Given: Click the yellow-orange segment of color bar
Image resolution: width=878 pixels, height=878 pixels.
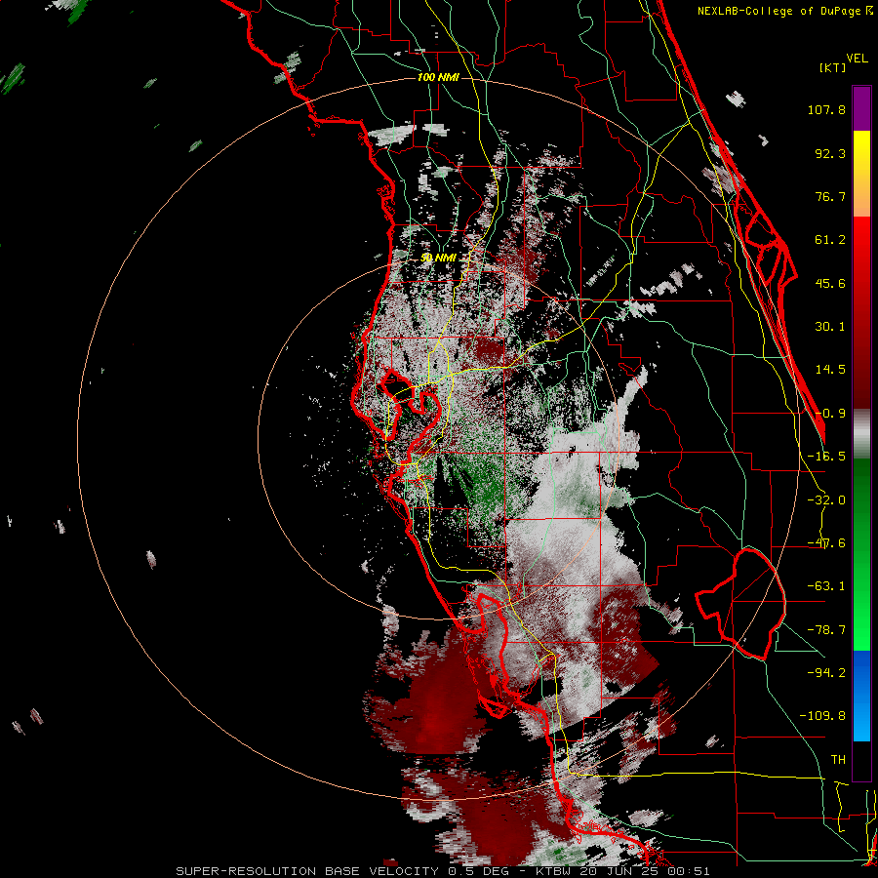Looking at the screenshot, I should point(861,174).
